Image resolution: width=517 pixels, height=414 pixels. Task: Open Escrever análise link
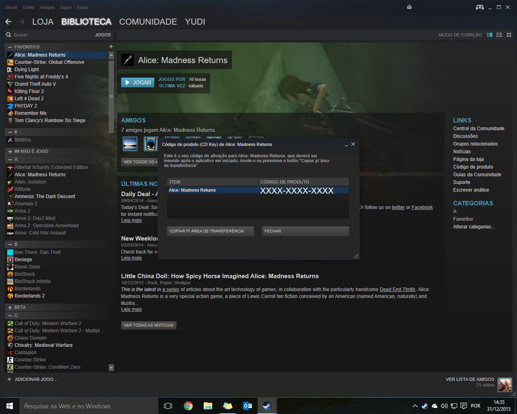[471, 190]
